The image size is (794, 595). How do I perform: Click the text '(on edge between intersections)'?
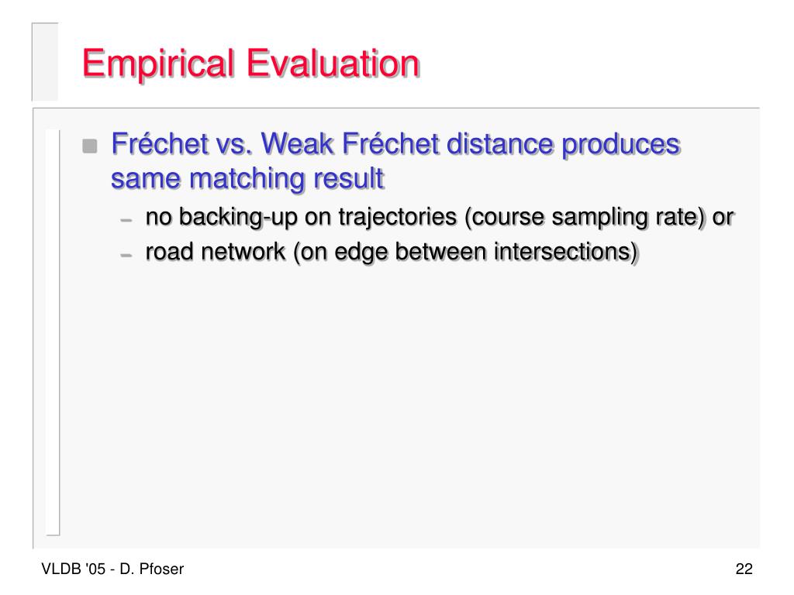466,252
